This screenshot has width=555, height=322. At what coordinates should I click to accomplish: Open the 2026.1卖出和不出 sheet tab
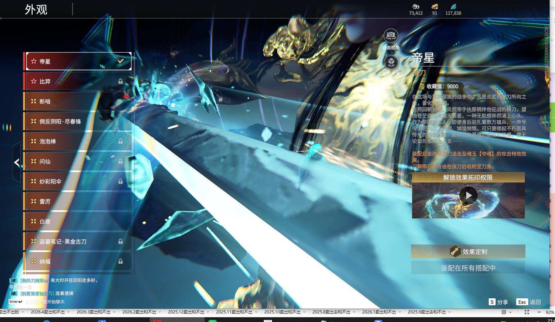pos(379,312)
